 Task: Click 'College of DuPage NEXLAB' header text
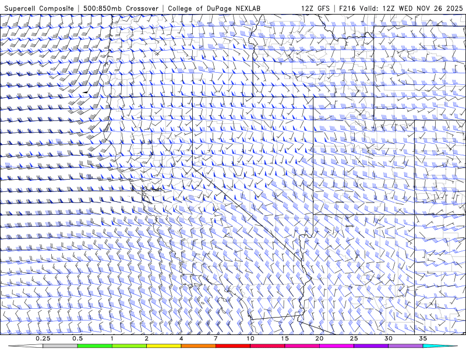[214, 8]
